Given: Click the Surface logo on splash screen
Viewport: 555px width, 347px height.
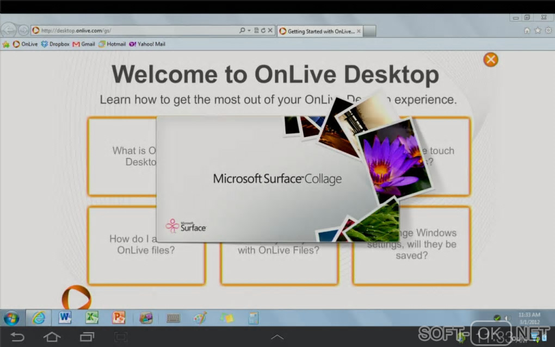Looking at the screenshot, I should (x=186, y=226).
